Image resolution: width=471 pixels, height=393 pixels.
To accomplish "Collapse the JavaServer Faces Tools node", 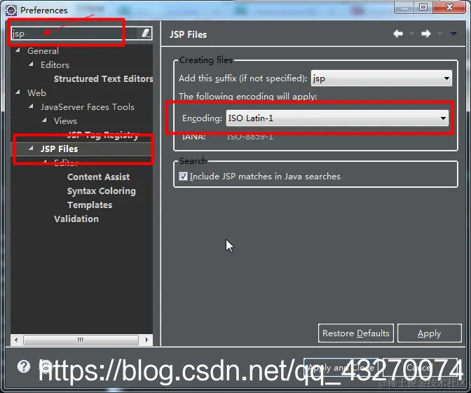I will point(32,106).
